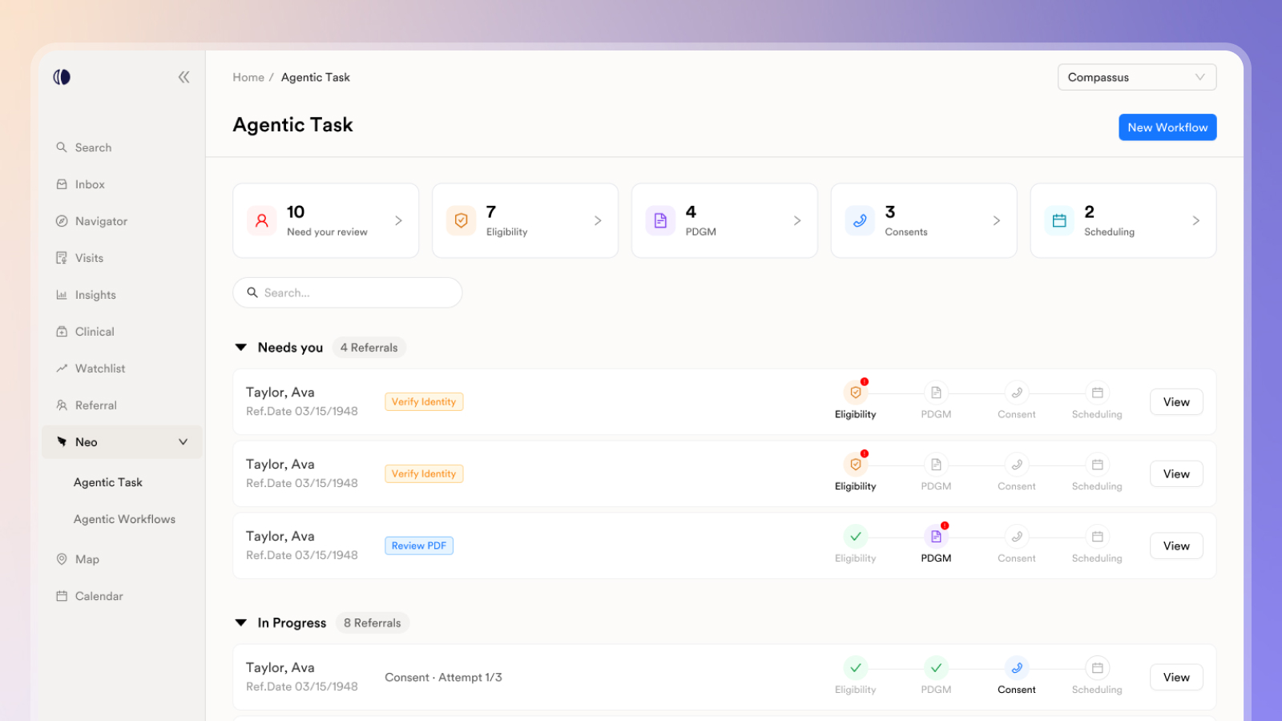Click green Eligibility checkmark in Review PDF row

pyautogui.click(x=856, y=536)
